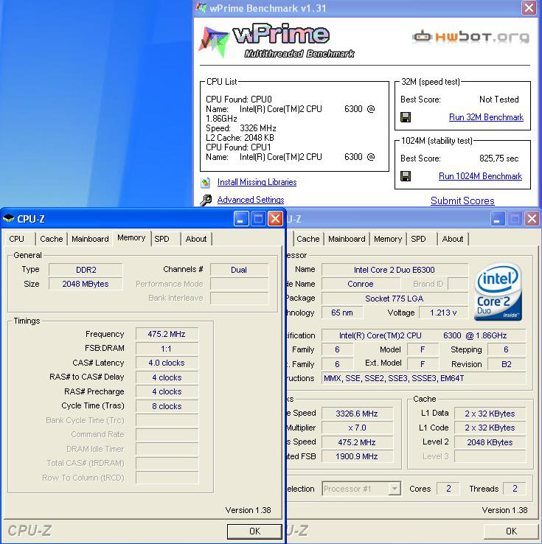This screenshot has width=542, height=544.
Task: Click the memory Type field DDR2
Action: click(86, 270)
